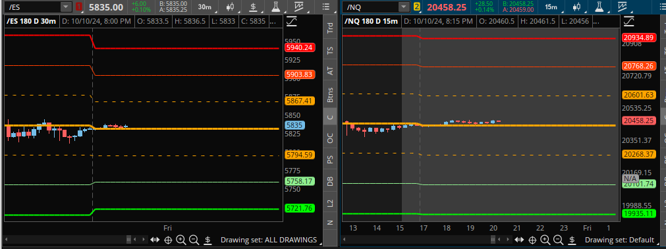Screen dimensions: 666x249
Task: Zoom in with the magnifier plus below the /NQ chart
Action: pos(545,240)
